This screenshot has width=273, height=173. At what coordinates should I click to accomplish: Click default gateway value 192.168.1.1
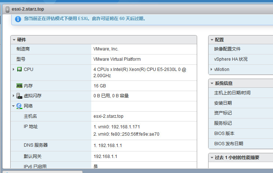tap(105, 157)
